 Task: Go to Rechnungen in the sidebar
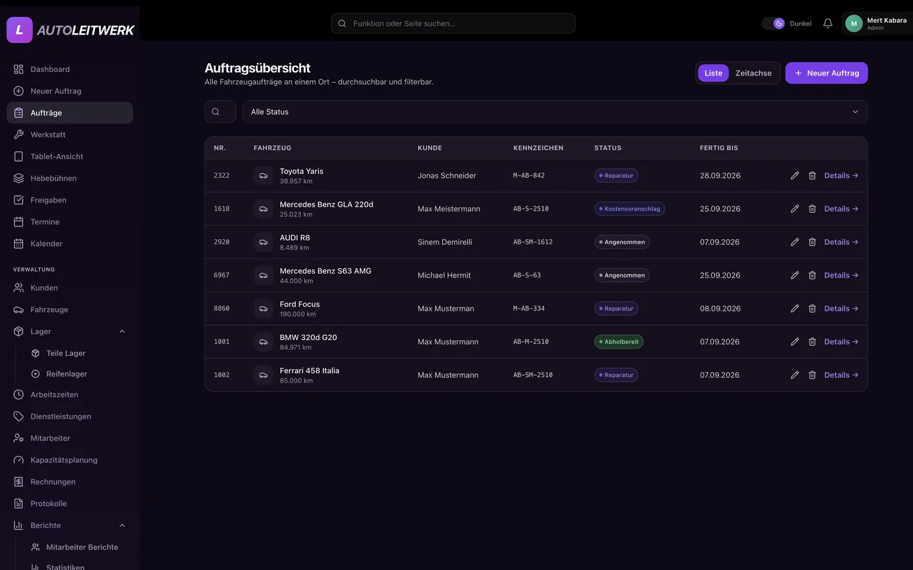point(70,481)
